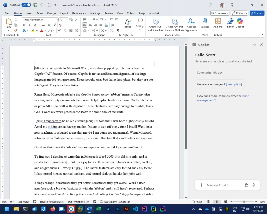Open the Styles gallery dropdown
267x214 pixels.
(x=128, y=24)
